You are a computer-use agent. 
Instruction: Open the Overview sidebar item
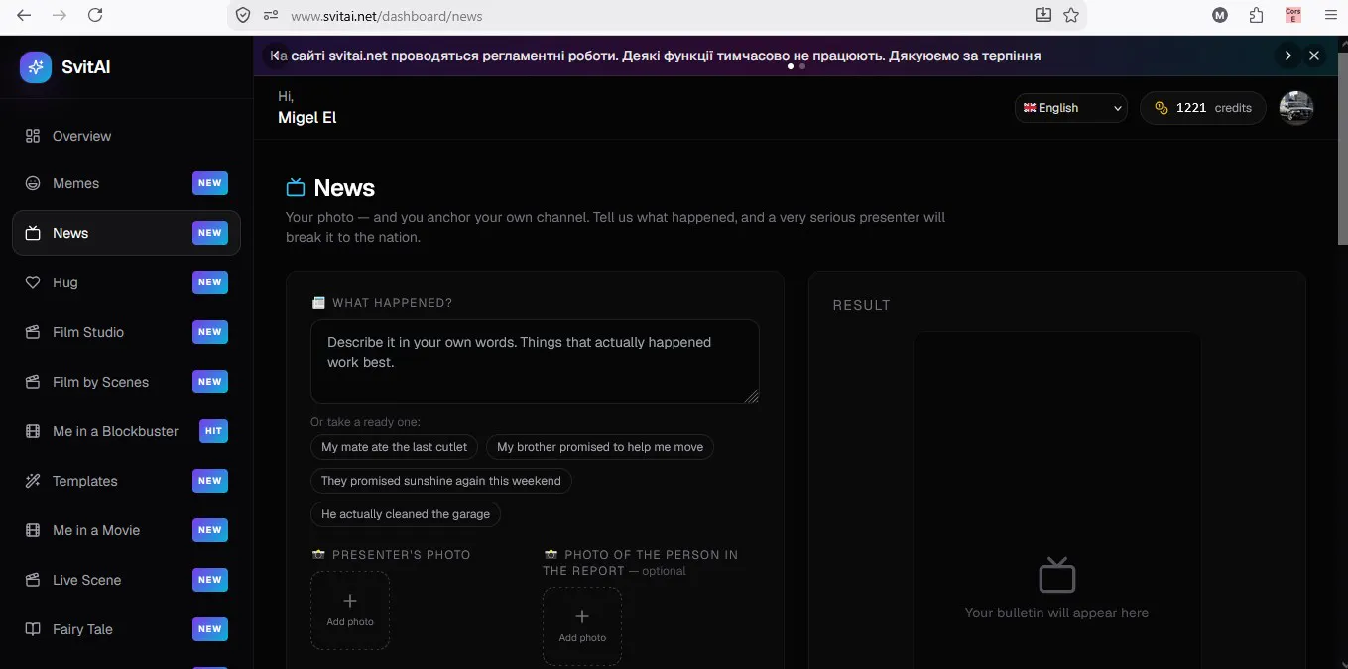pyautogui.click(x=126, y=136)
